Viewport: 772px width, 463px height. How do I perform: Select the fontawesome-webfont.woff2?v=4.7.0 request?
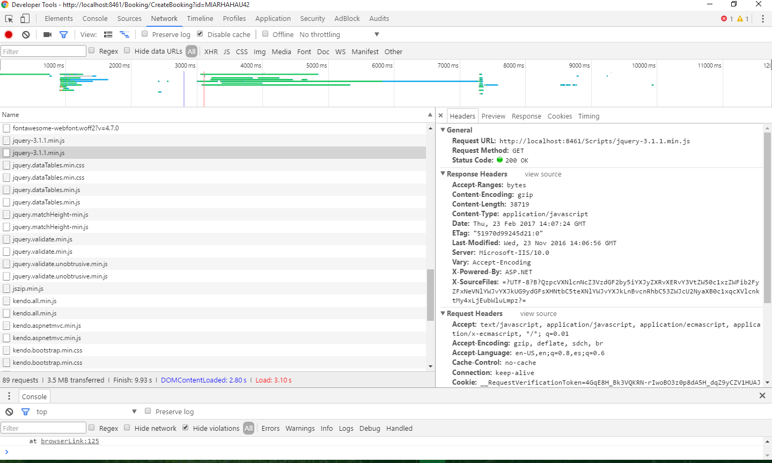tap(213, 128)
